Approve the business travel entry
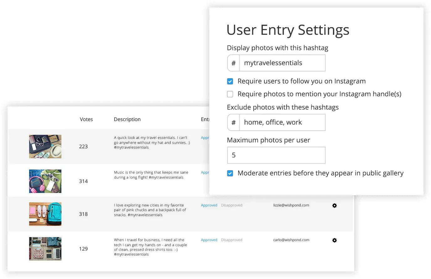Image resolution: width=431 pixels, height=279 pixels. [209, 240]
